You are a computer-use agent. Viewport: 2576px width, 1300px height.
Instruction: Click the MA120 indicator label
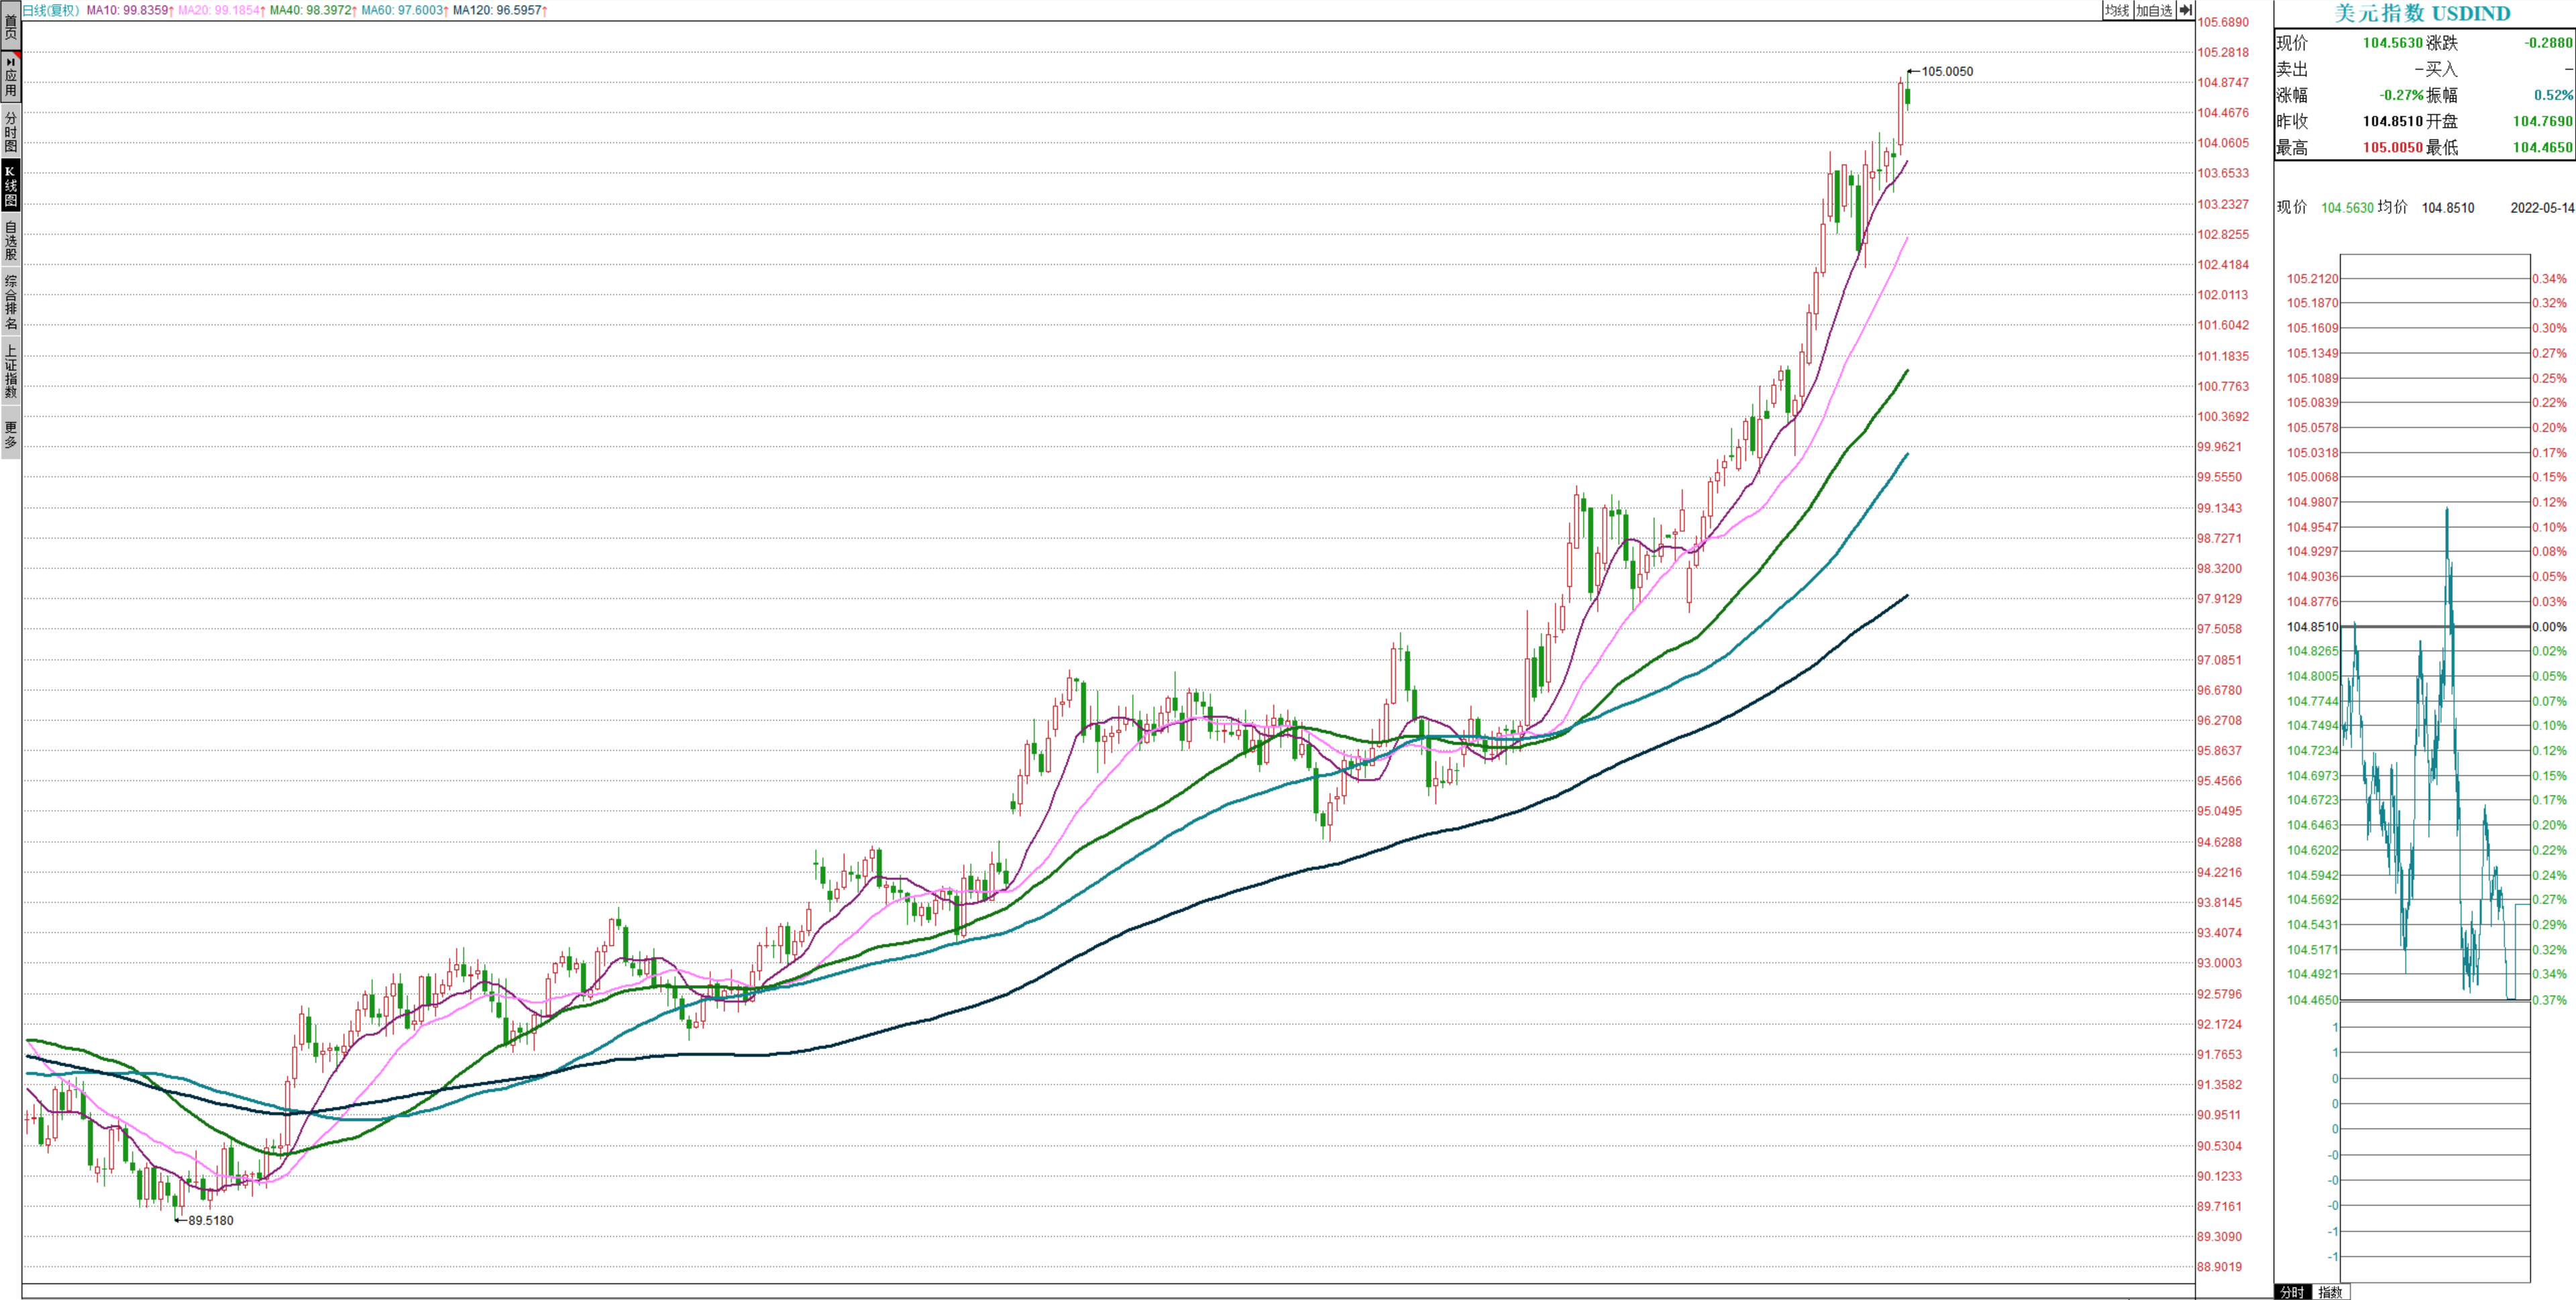tap(500, 10)
